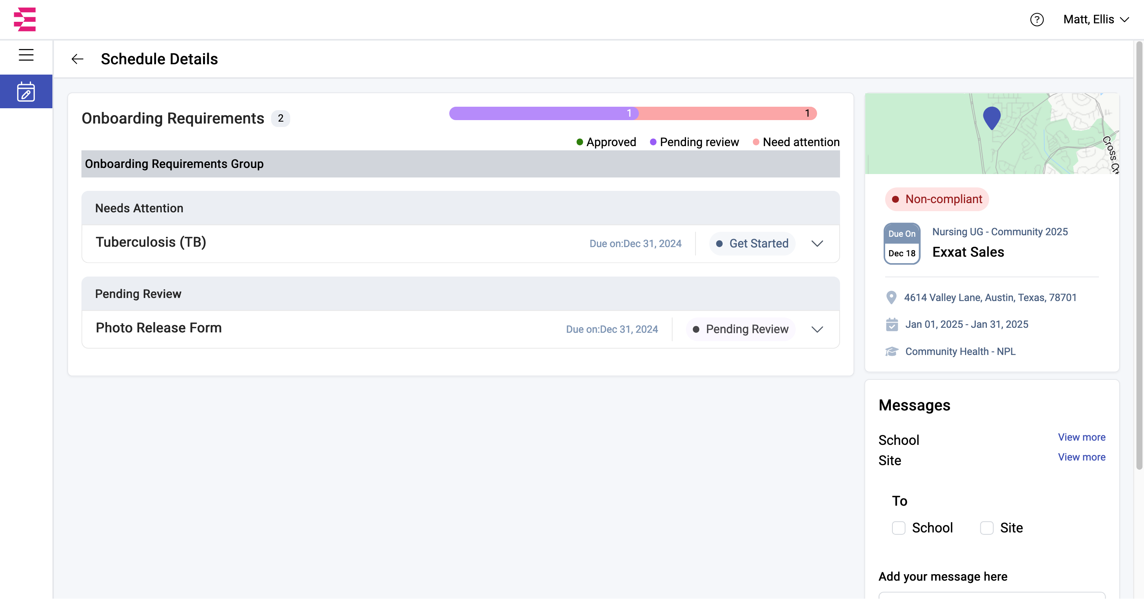Click Due on Dec 31, 2024 for Tuberculosis
The height and width of the screenshot is (599, 1144).
pos(635,244)
